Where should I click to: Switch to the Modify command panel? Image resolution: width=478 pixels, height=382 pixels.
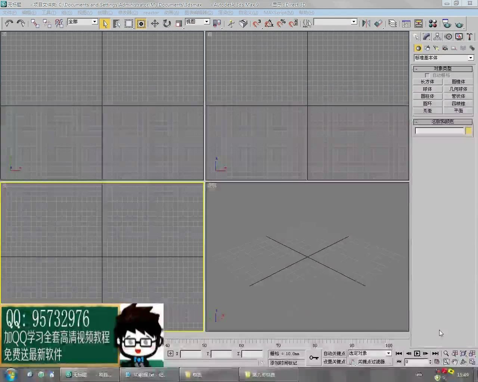[426, 37]
